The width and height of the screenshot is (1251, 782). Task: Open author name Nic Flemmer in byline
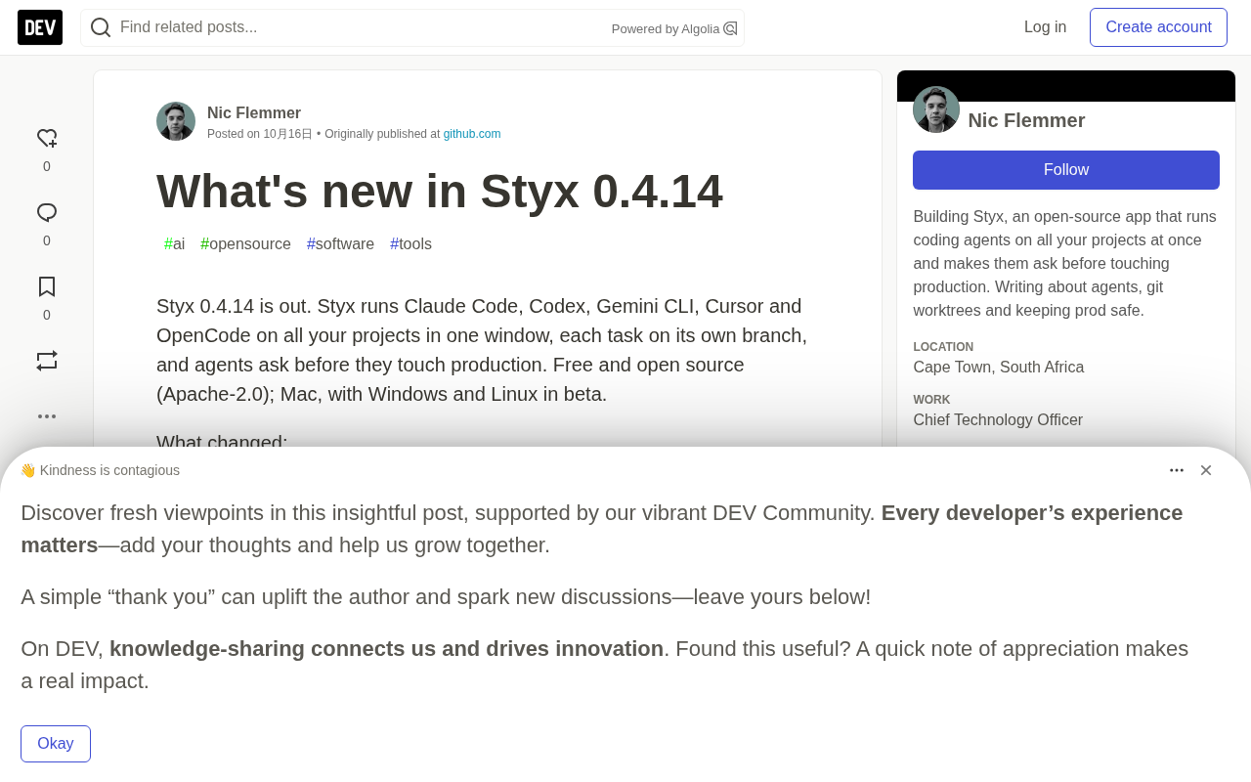pyautogui.click(x=254, y=113)
